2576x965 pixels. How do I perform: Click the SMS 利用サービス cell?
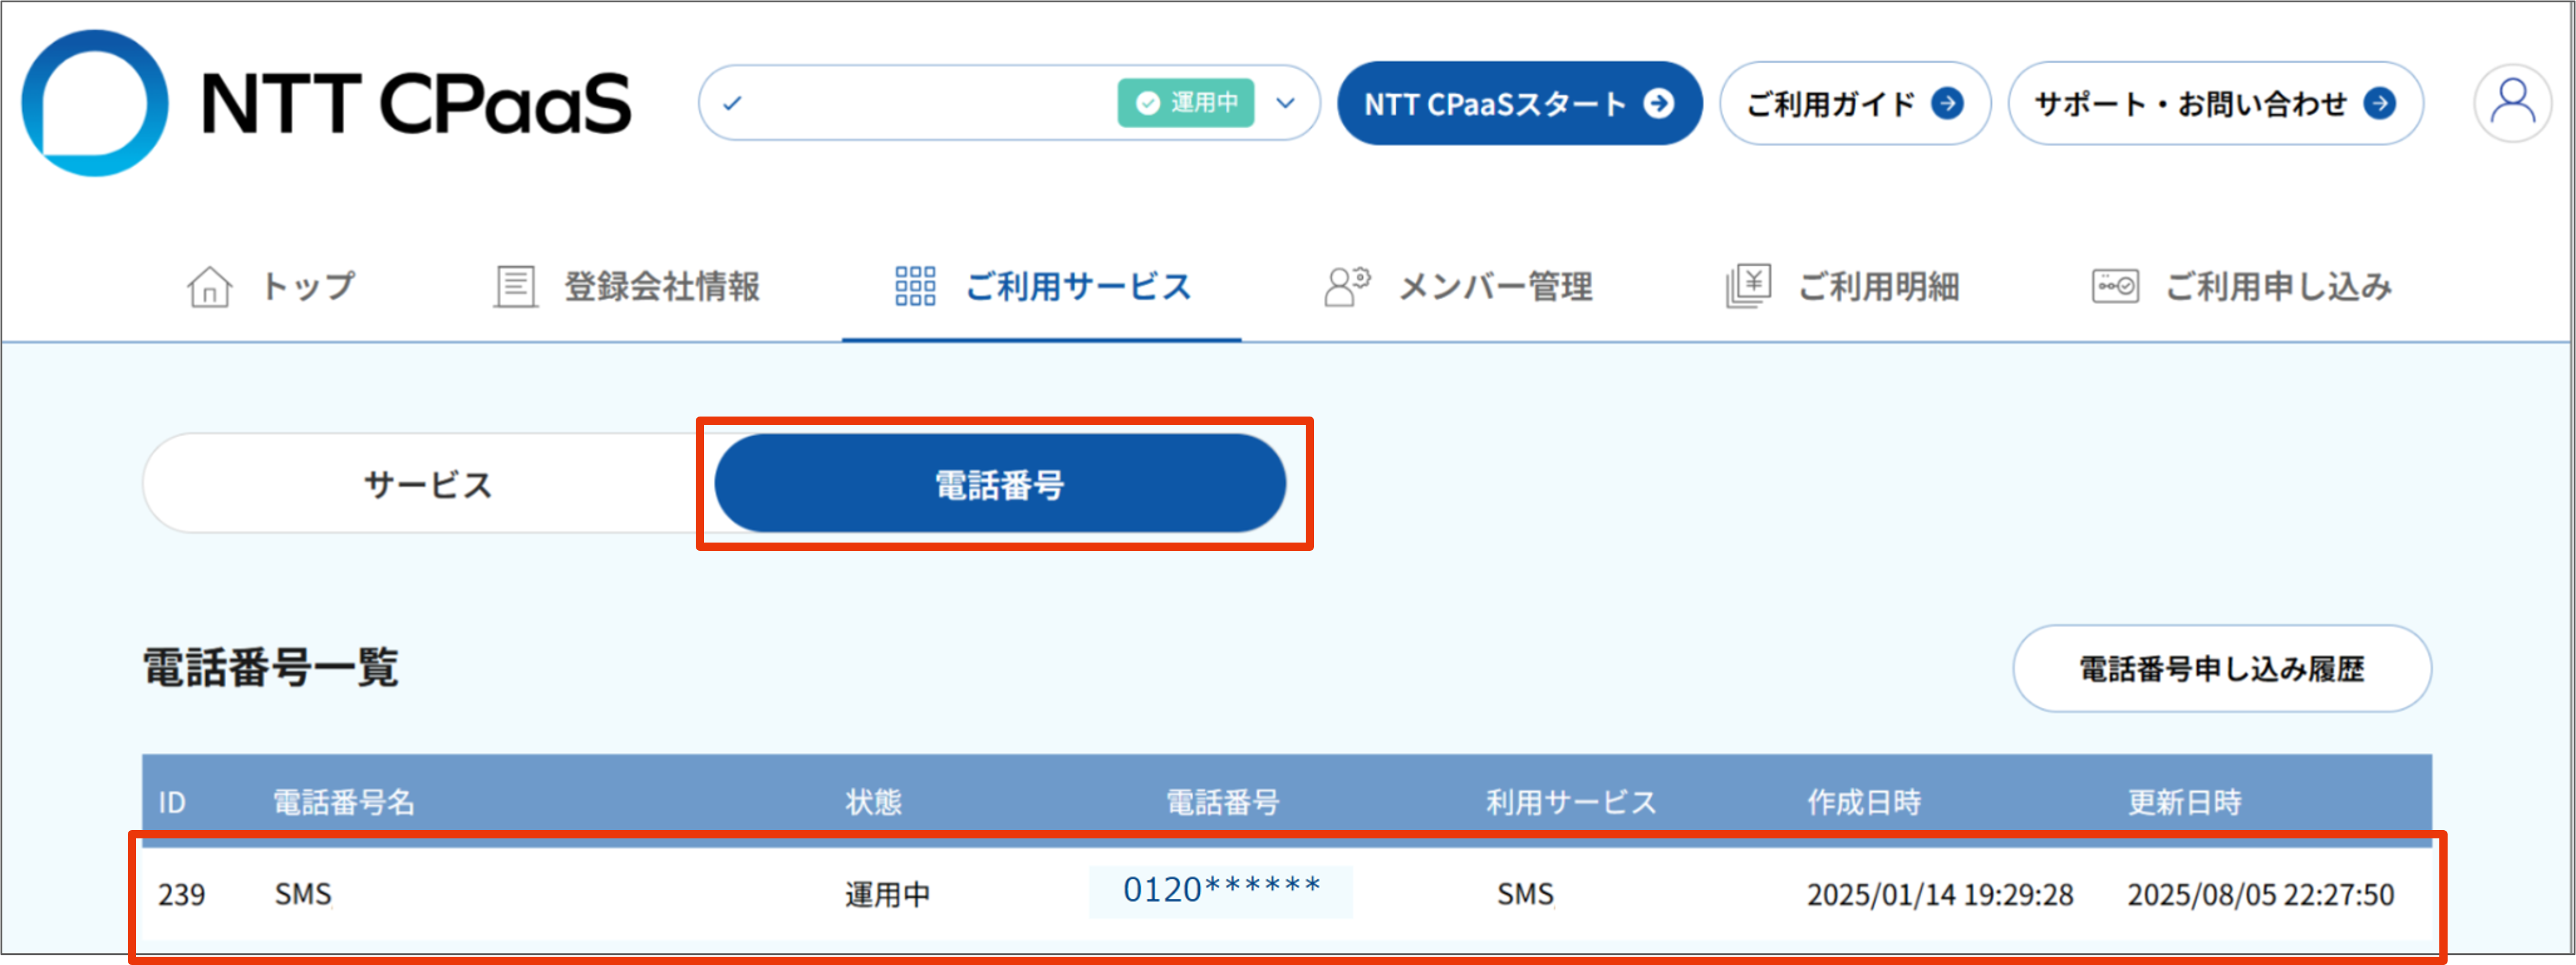[1525, 894]
